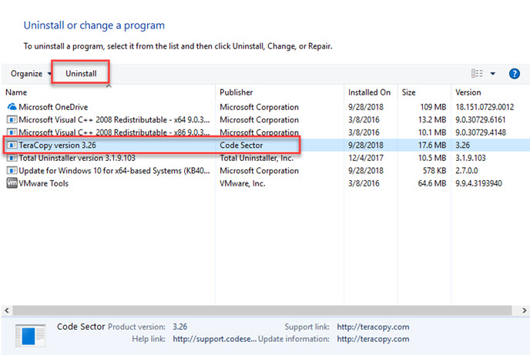Click the TeraCopy program icon
530x355 pixels.
pos(12,146)
